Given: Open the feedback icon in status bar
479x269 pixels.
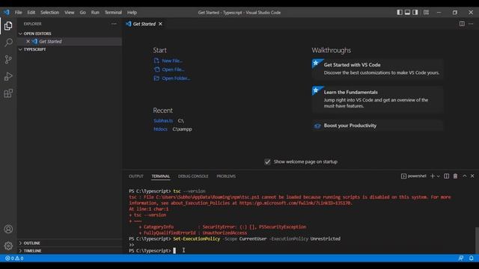Looking at the screenshot, I should 461,259.
